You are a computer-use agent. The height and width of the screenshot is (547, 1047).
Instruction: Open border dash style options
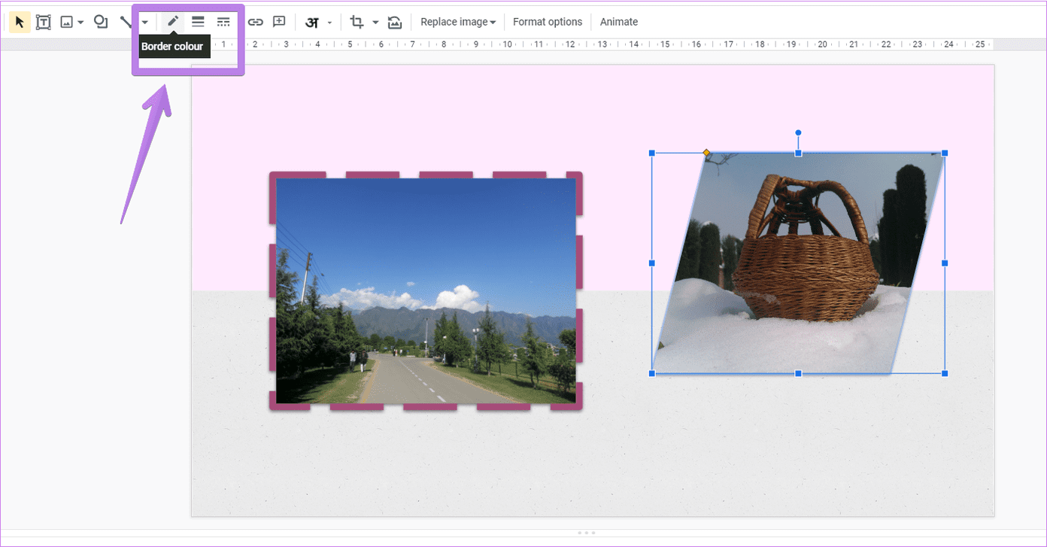223,22
